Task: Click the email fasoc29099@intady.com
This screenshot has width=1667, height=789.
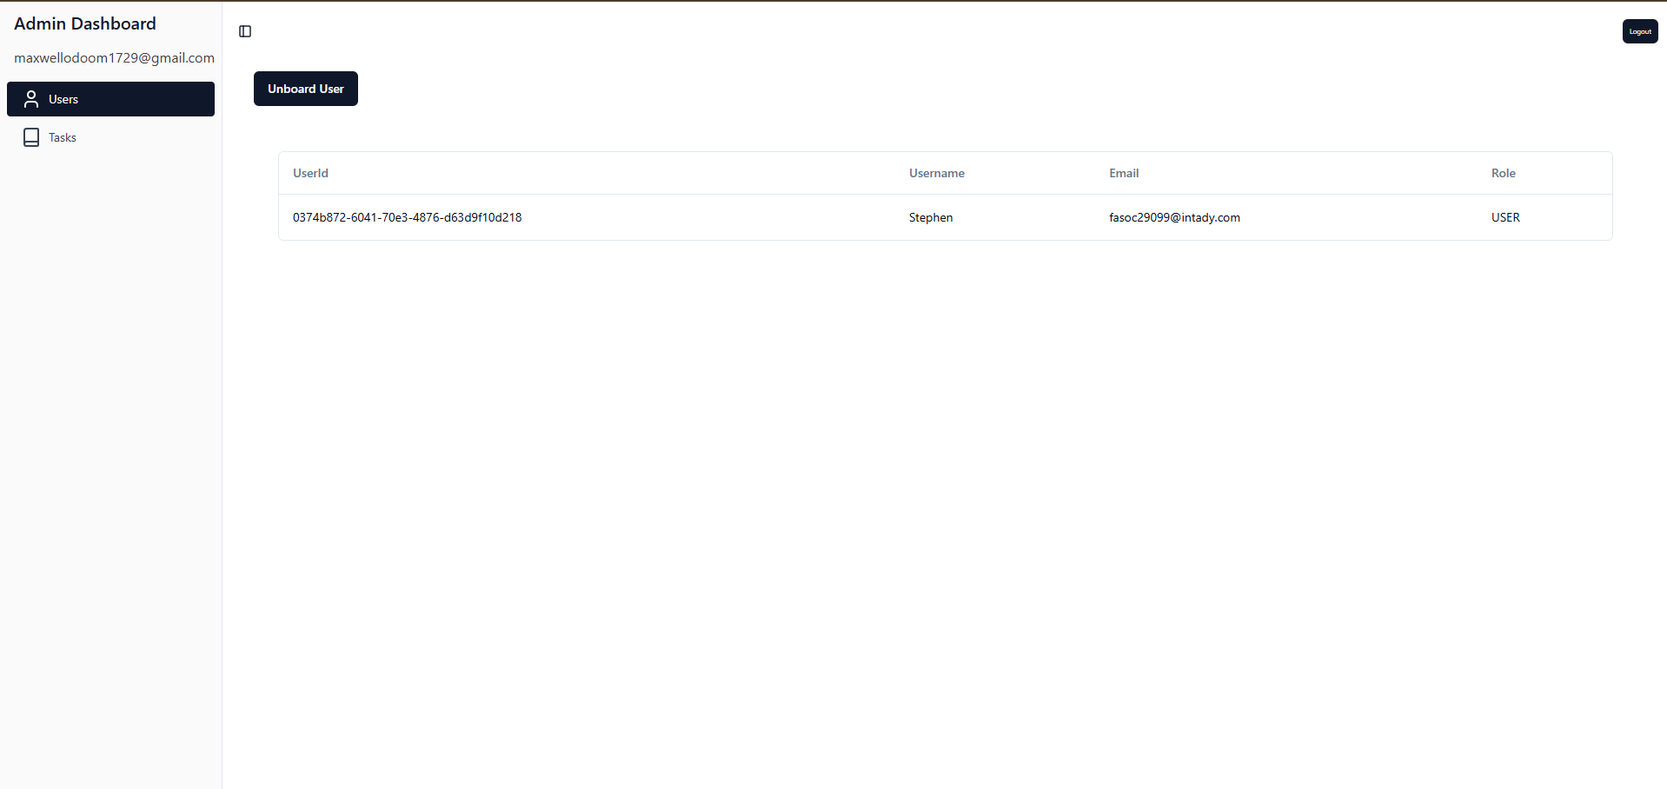Action: (x=1174, y=217)
